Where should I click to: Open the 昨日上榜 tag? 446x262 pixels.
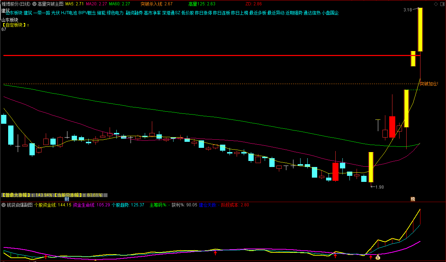pos(240,13)
